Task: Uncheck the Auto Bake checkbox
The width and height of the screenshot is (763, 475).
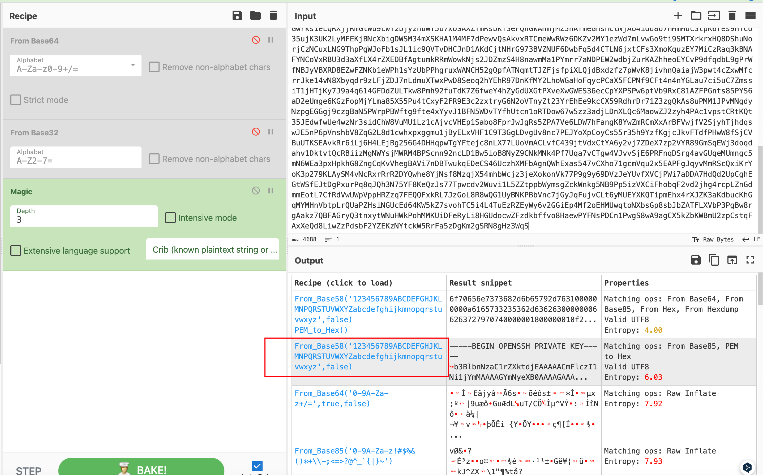Action: [x=257, y=465]
